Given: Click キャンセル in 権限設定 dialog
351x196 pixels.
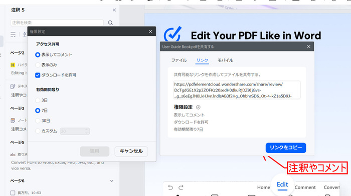Looking at the screenshot, I should [131, 151].
